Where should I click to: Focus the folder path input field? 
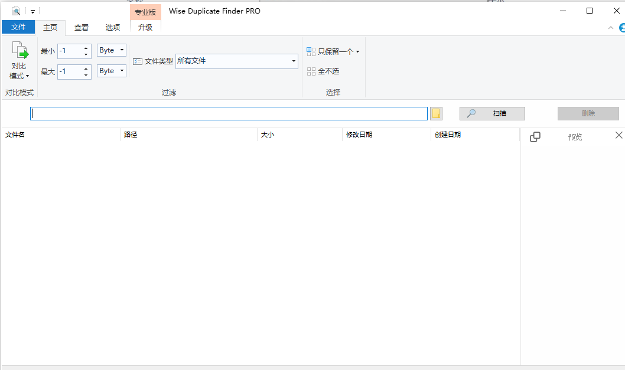coord(229,113)
